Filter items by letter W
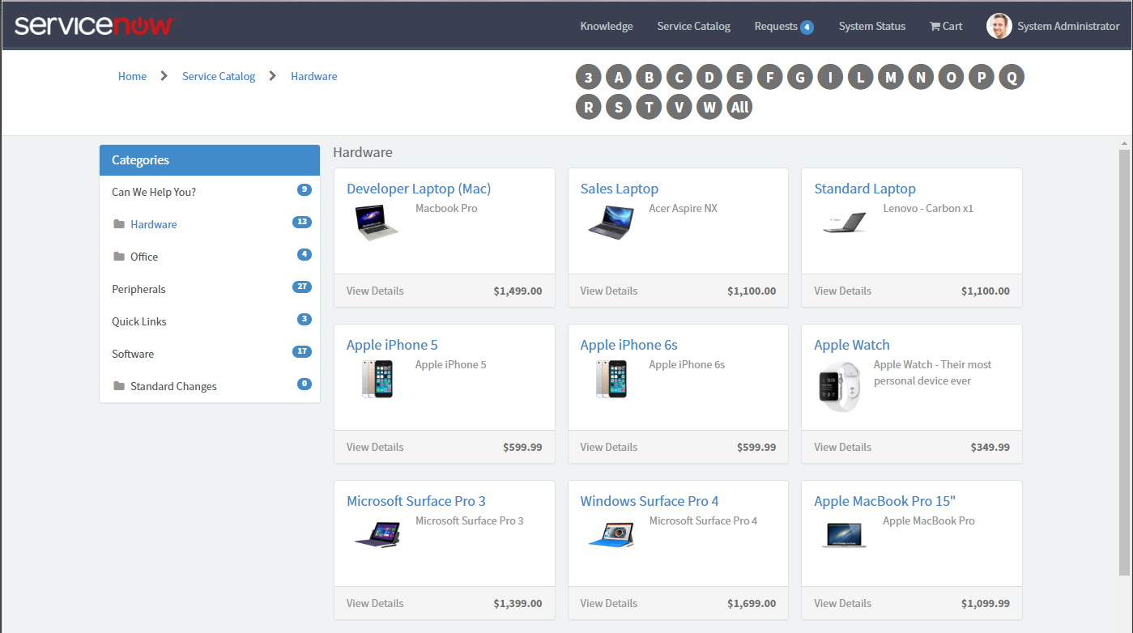Viewport: 1133px width, 633px height. pyautogui.click(x=709, y=107)
